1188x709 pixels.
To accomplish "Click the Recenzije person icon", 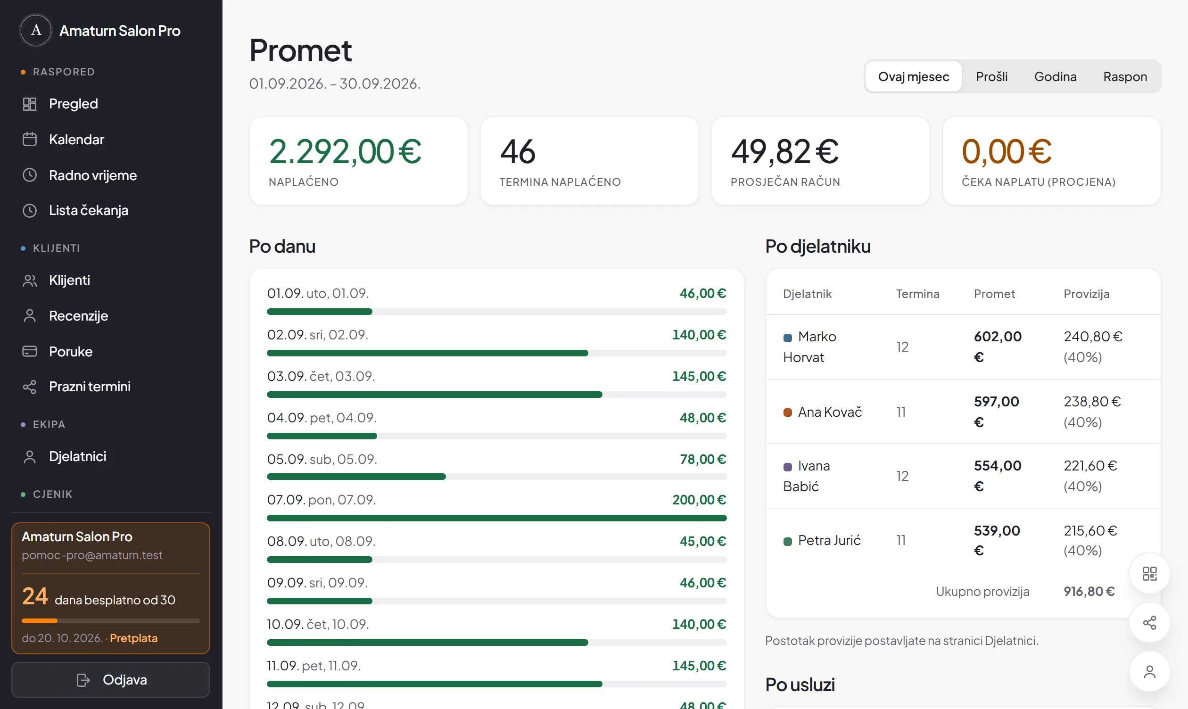I will pyautogui.click(x=30, y=316).
